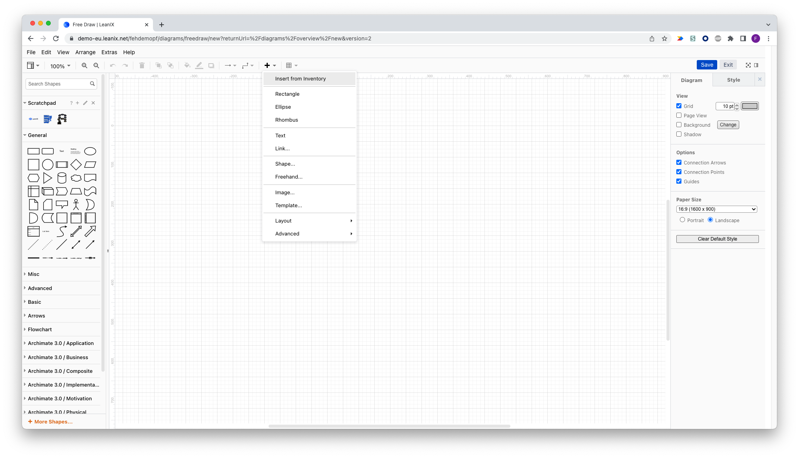Click the line color pencil icon

point(199,66)
